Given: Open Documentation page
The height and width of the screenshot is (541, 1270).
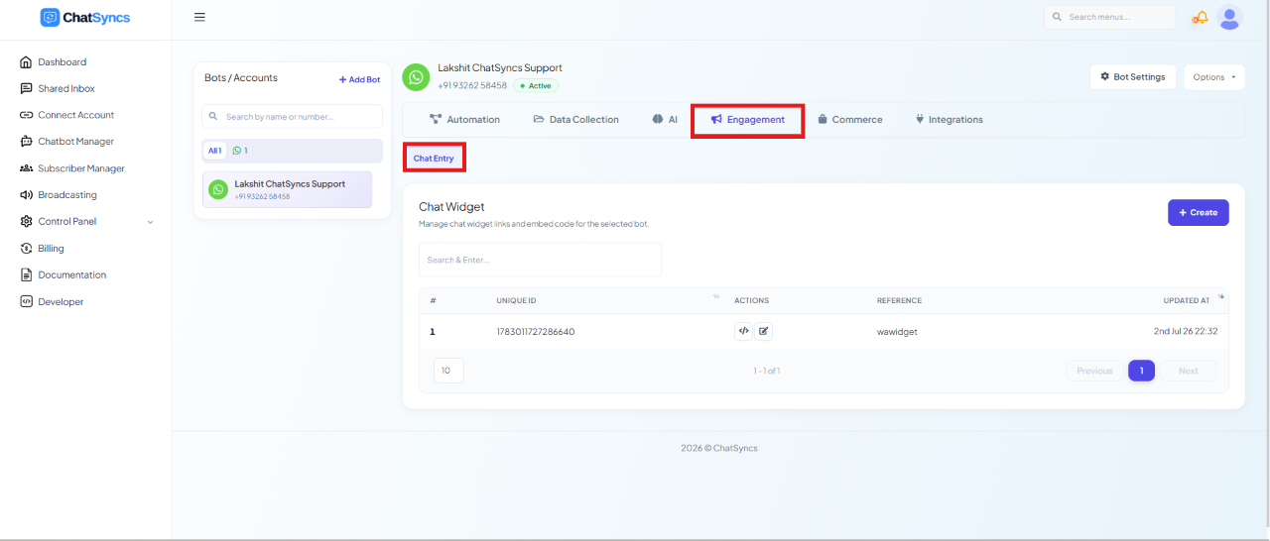Looking at the screenshot, I should pos(72,275).
